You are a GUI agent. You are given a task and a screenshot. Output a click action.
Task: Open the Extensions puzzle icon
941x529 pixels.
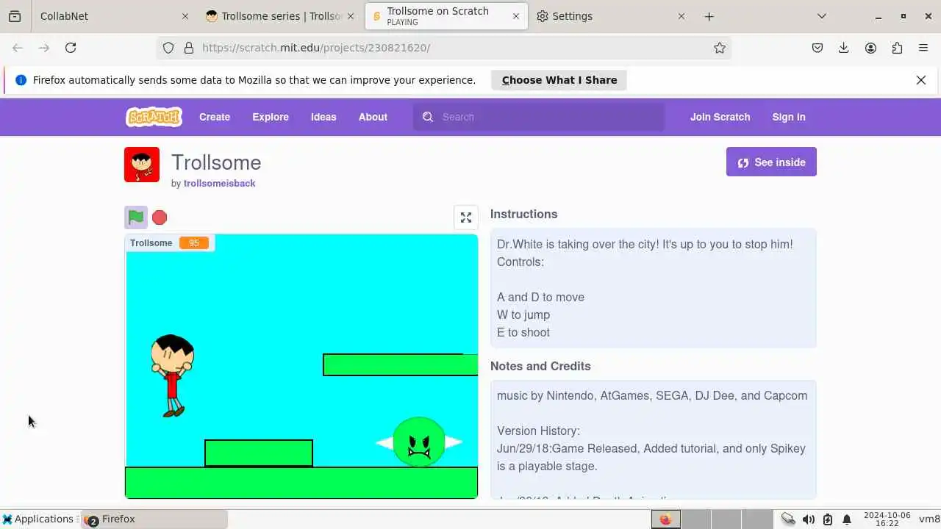click(897, 48)
